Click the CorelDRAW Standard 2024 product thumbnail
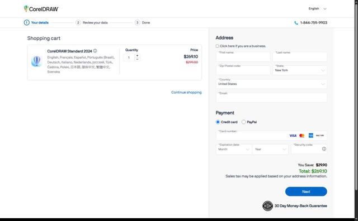The height and width of the screenshot is (221, 358). click(x=36, y=61)
